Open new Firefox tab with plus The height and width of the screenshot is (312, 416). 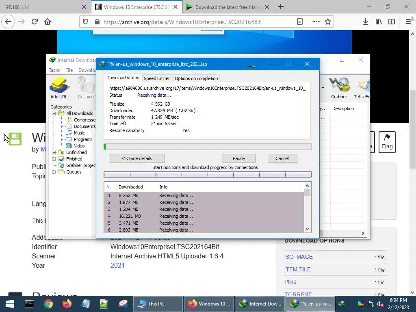point(281,7)
